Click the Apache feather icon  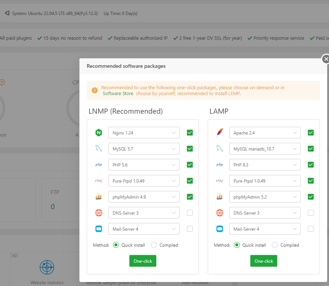(x=219, y=133)
